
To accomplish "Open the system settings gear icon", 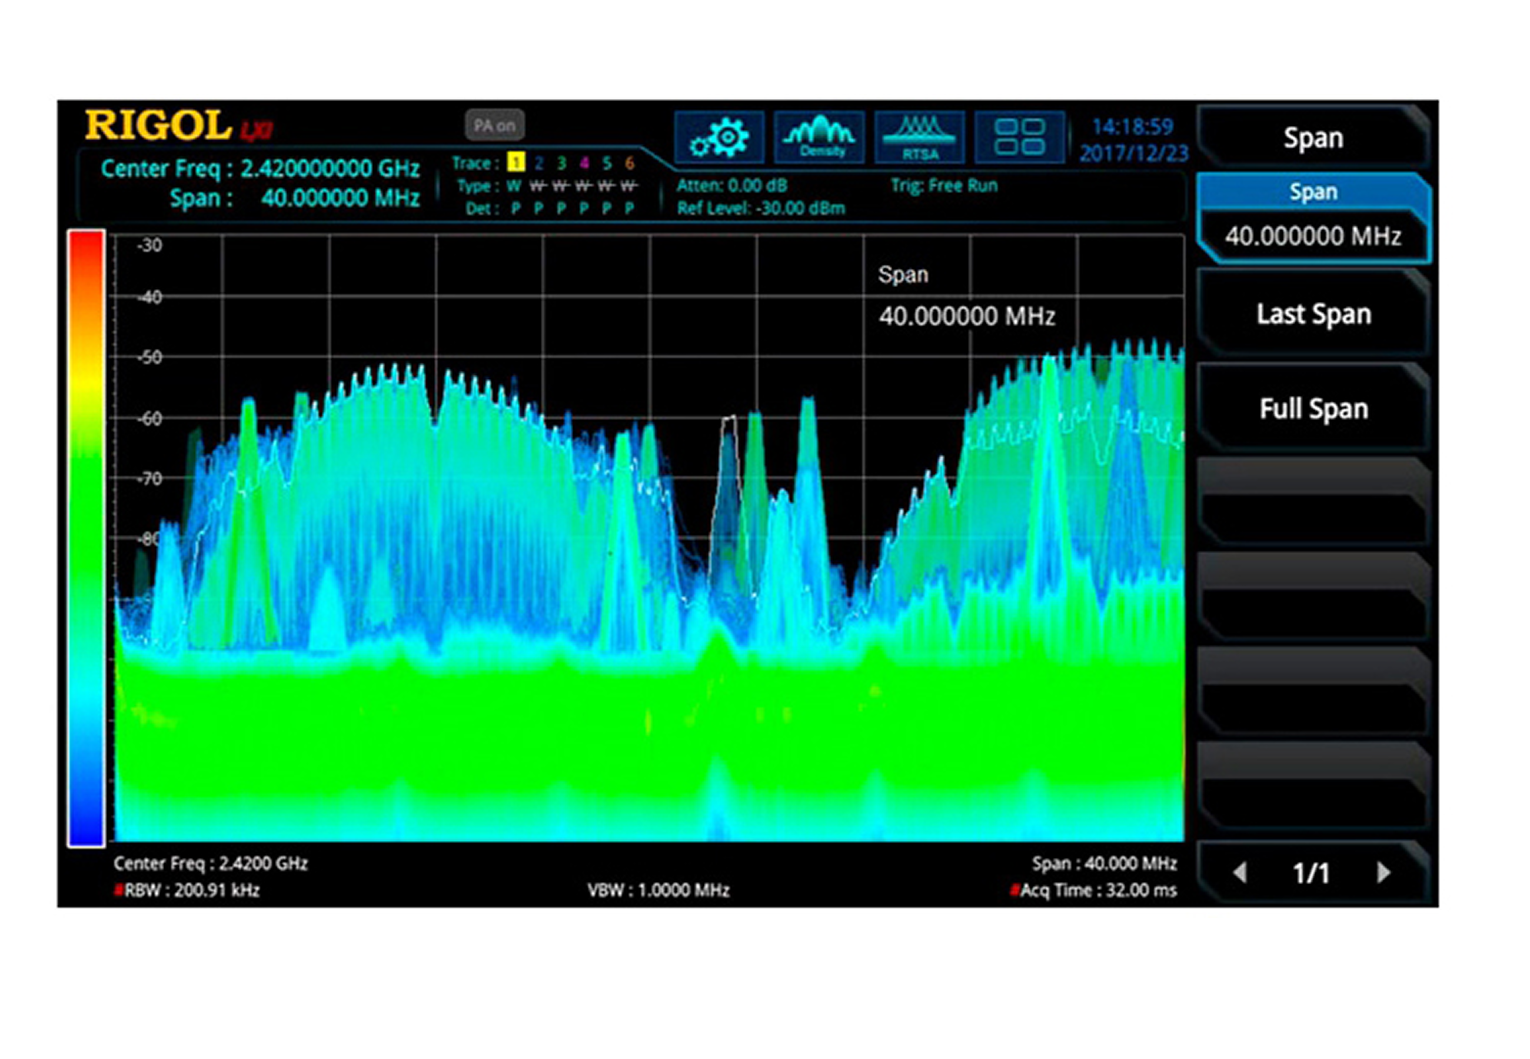I will (x=719, y=137).
